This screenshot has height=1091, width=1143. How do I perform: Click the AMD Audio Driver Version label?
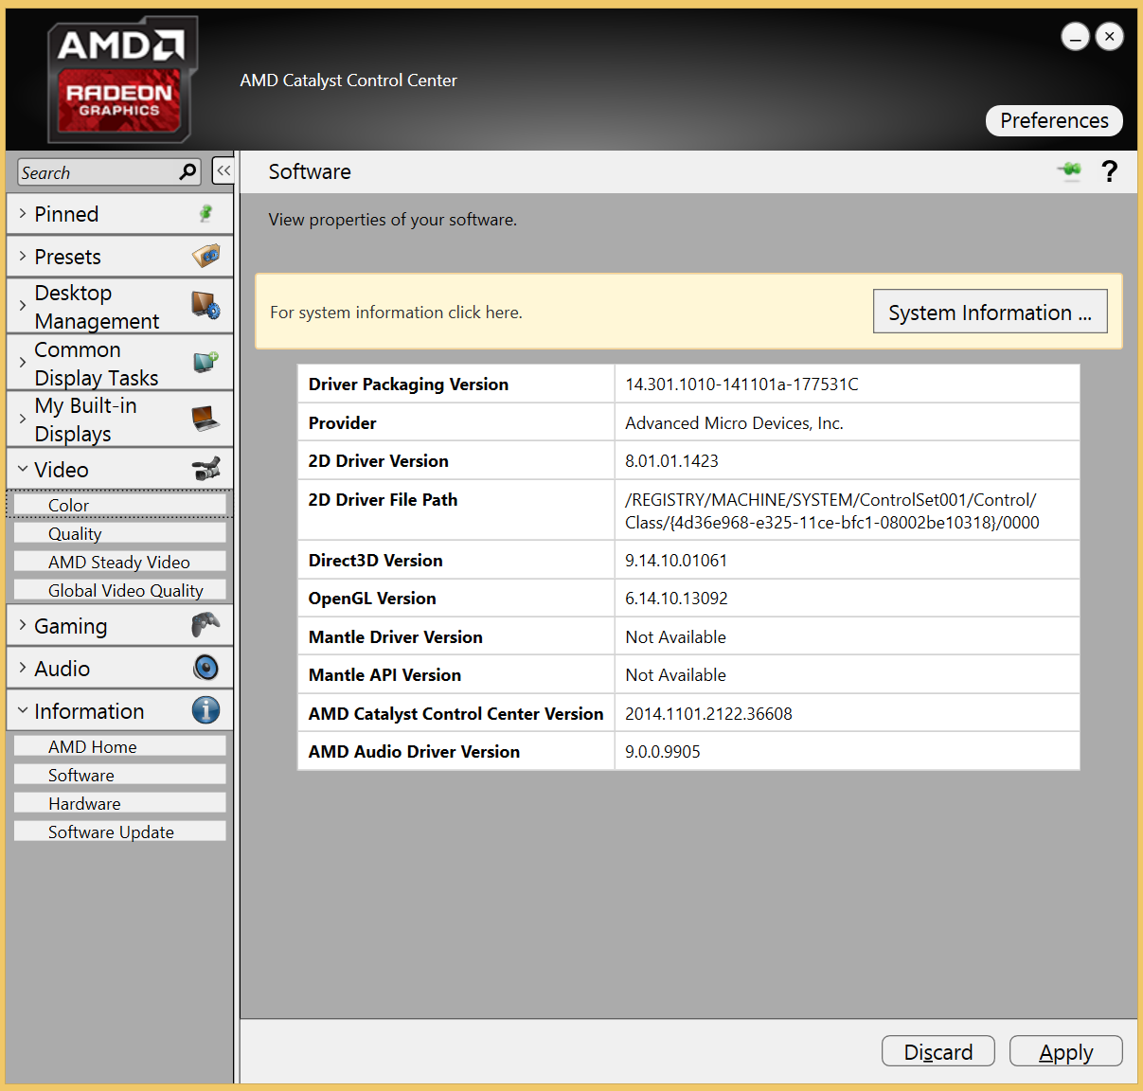tap(414, 751)
